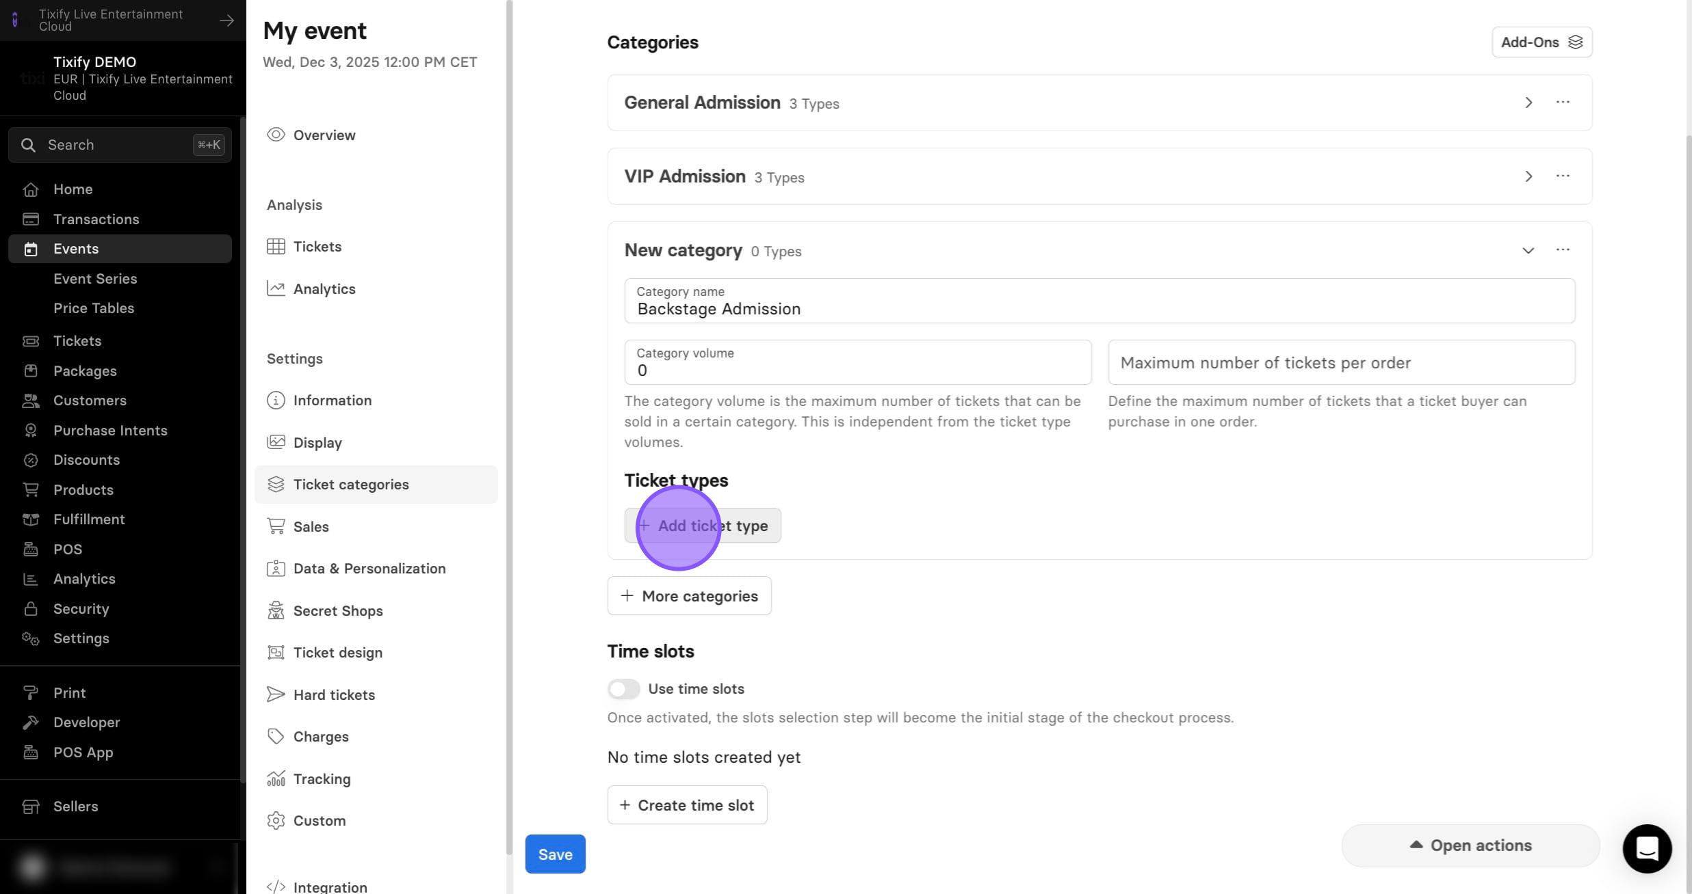Image resolution: width=1692 pixels, height=894 pixels.
Task: Collapse the New category section
Action: [1528, 250]
